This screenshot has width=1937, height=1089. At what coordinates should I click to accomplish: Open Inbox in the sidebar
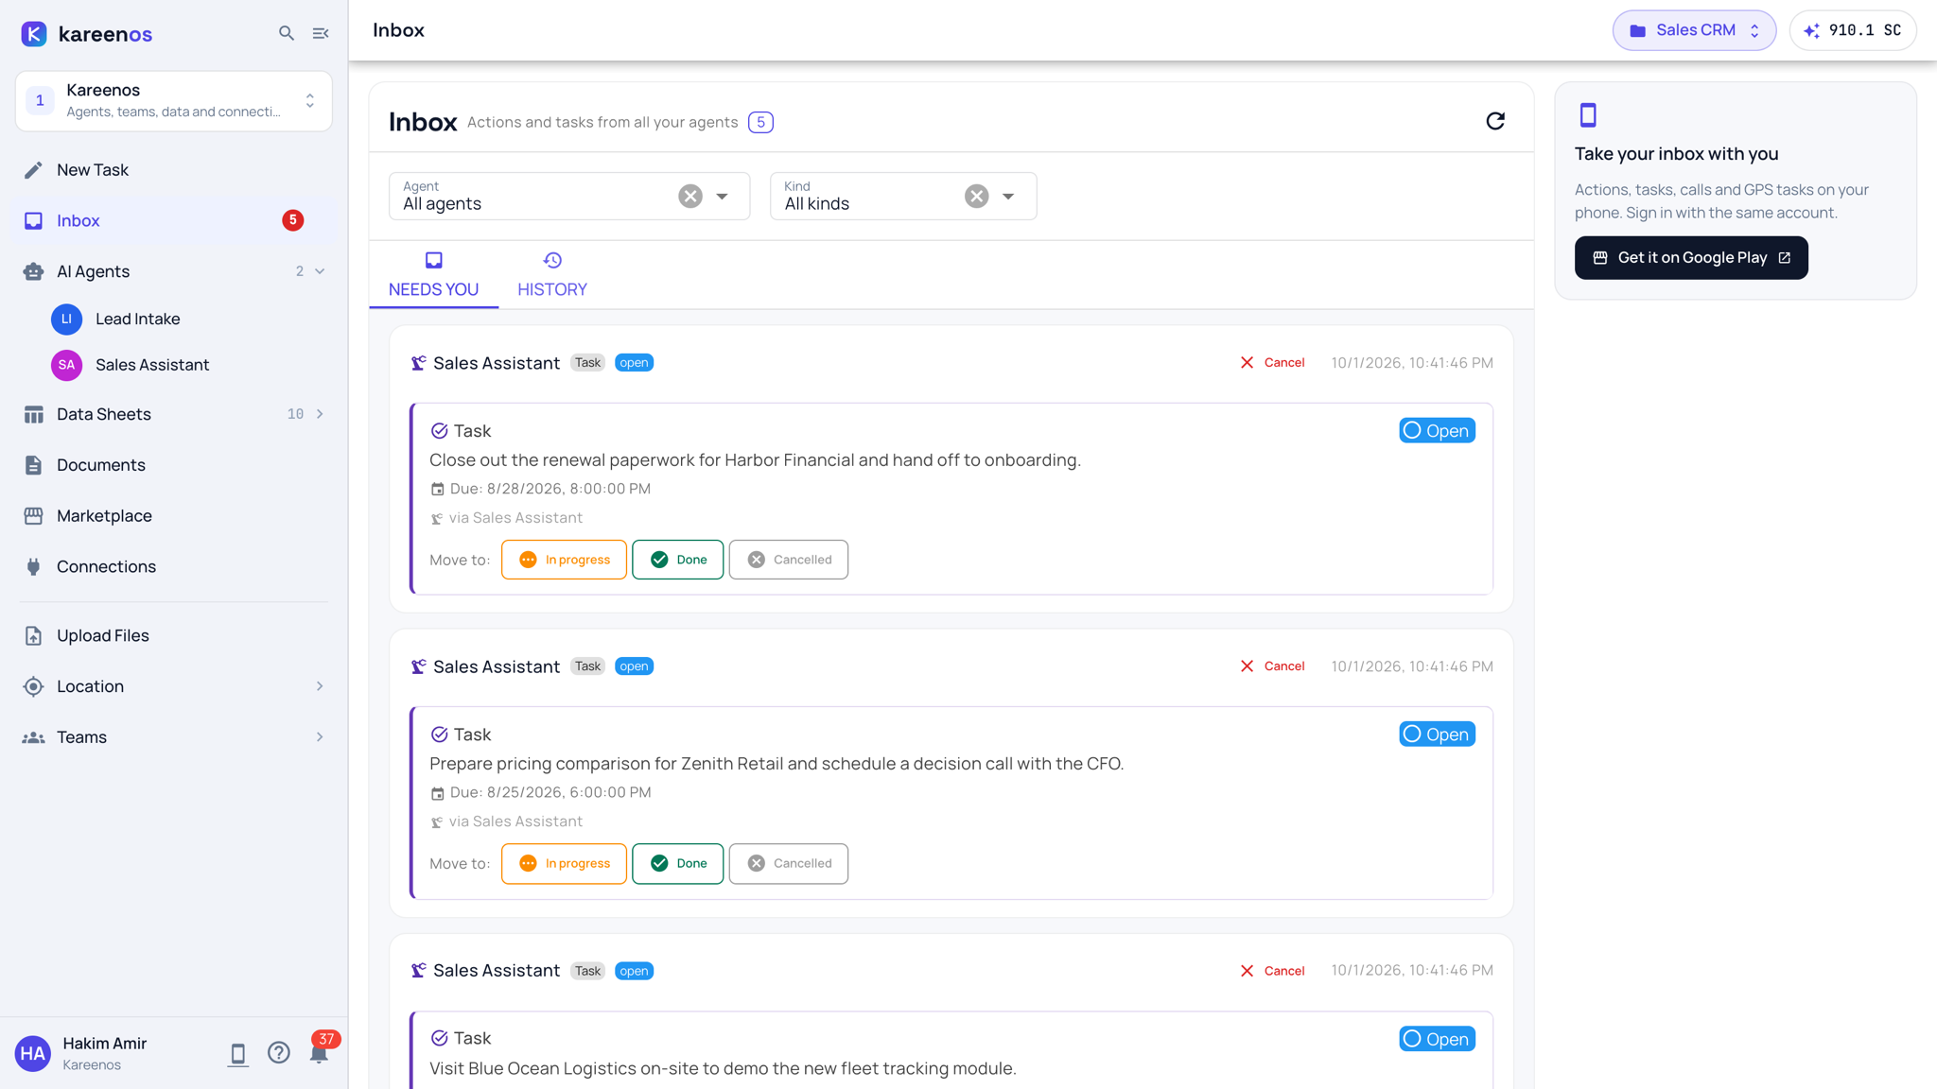174,220
